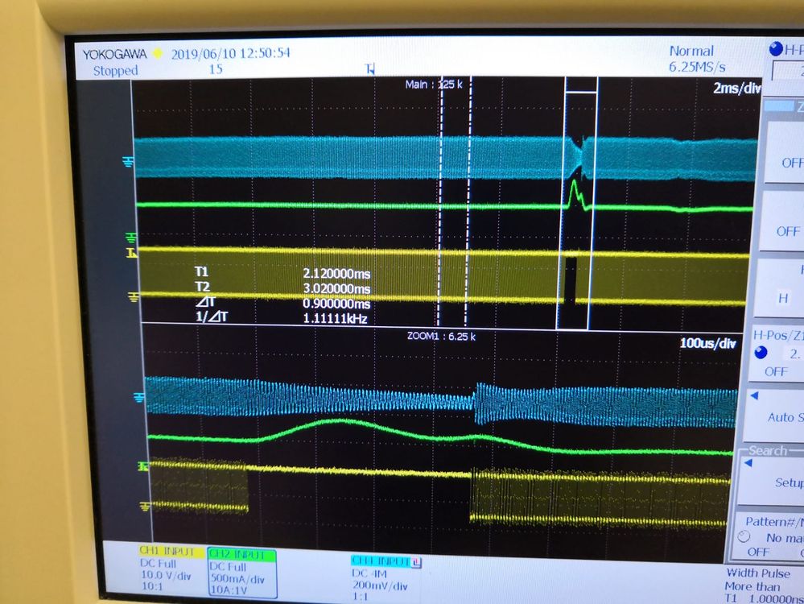This screenshot has height=604, width=804.
Task: Click the H-Pos/Z1 soft key label
Action: 778,336
